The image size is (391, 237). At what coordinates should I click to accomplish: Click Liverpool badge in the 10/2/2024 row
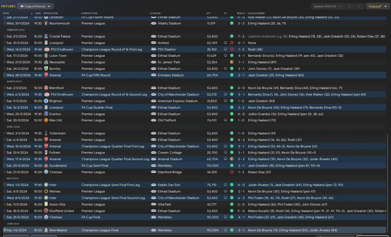pos(46,43)
